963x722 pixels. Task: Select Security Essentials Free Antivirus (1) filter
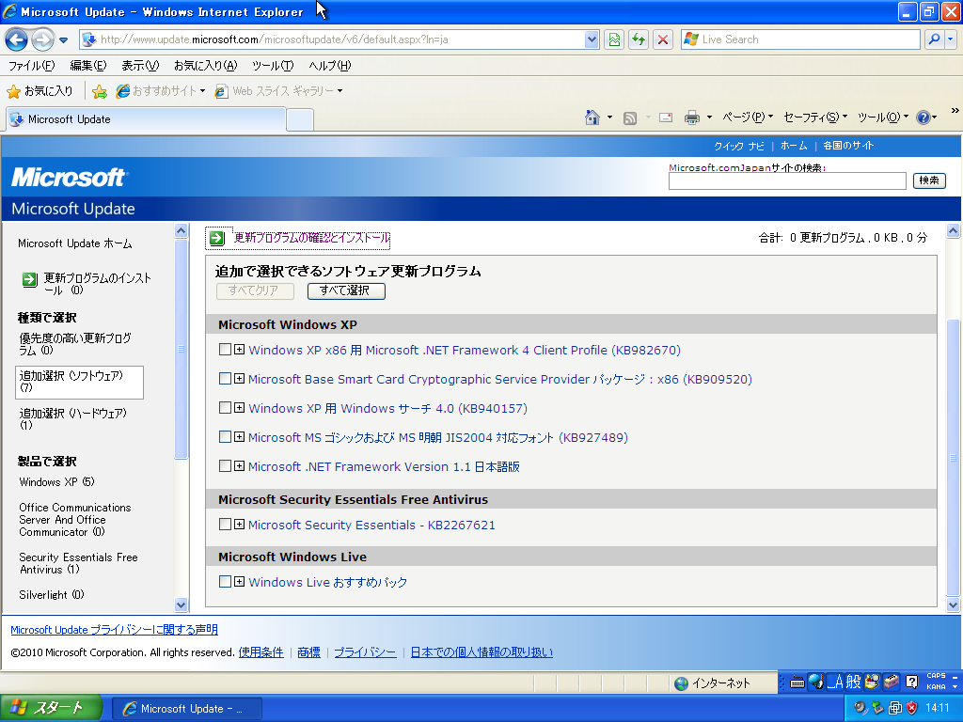click(x=78, y=563)
